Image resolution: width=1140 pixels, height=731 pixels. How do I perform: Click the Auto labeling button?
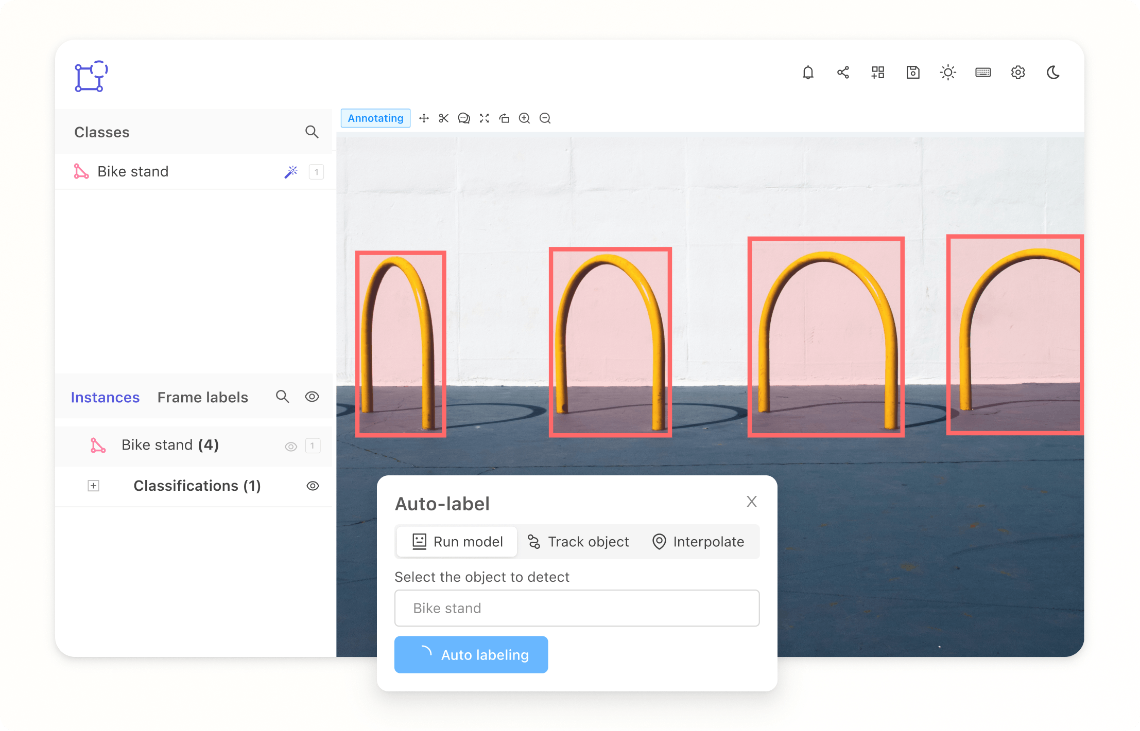click(470, 655)
